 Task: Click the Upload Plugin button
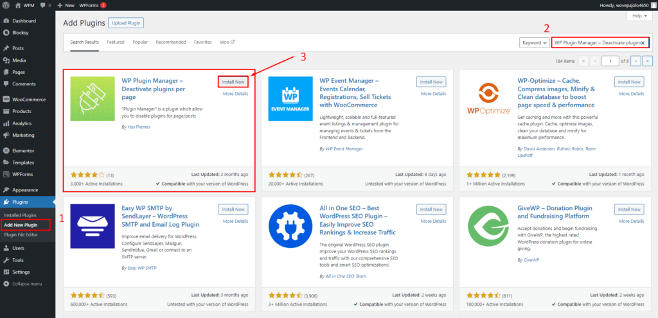click(x=126, y=23)
